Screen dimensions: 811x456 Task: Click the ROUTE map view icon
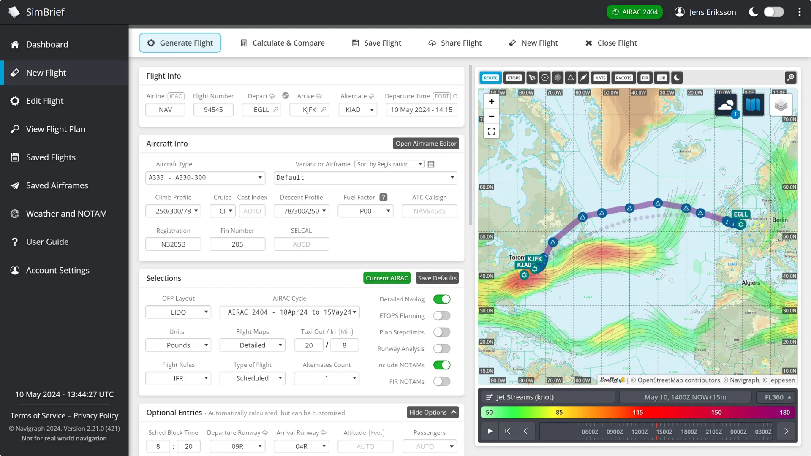pyautogui.click(x=490, y=77)
